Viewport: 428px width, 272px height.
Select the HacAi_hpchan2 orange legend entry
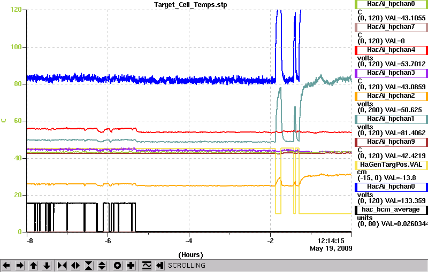point(391,96)
